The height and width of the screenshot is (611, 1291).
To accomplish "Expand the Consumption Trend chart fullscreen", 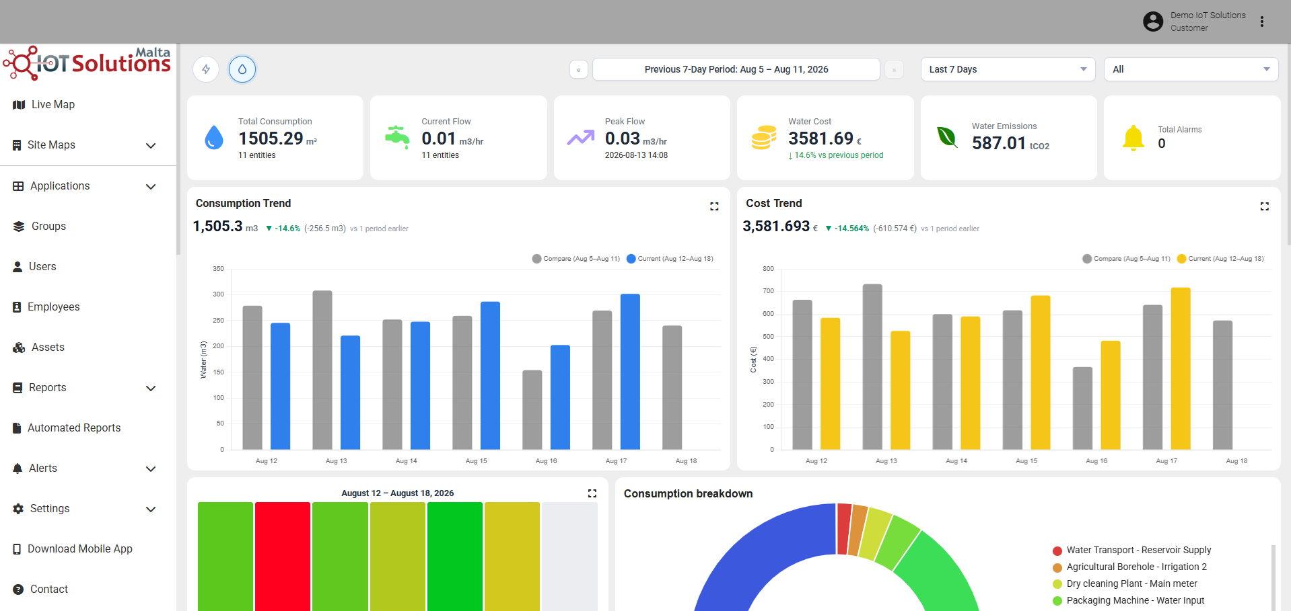I will point(714,206).
